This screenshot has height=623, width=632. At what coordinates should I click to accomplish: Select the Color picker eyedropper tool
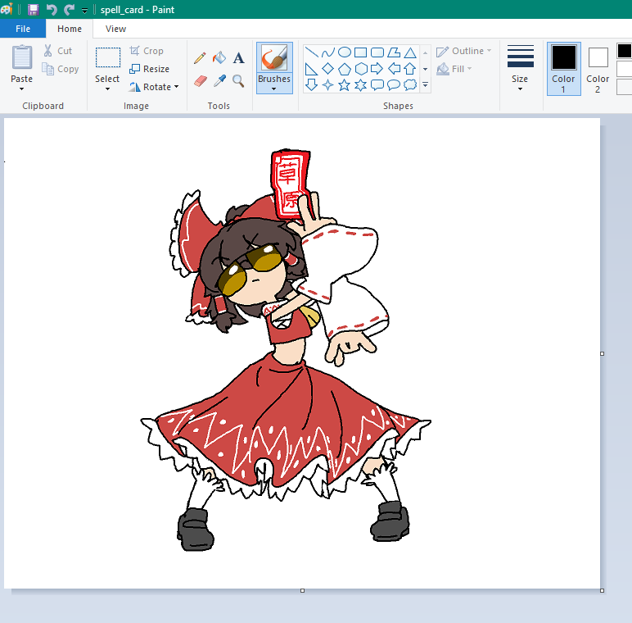[219, 81]
